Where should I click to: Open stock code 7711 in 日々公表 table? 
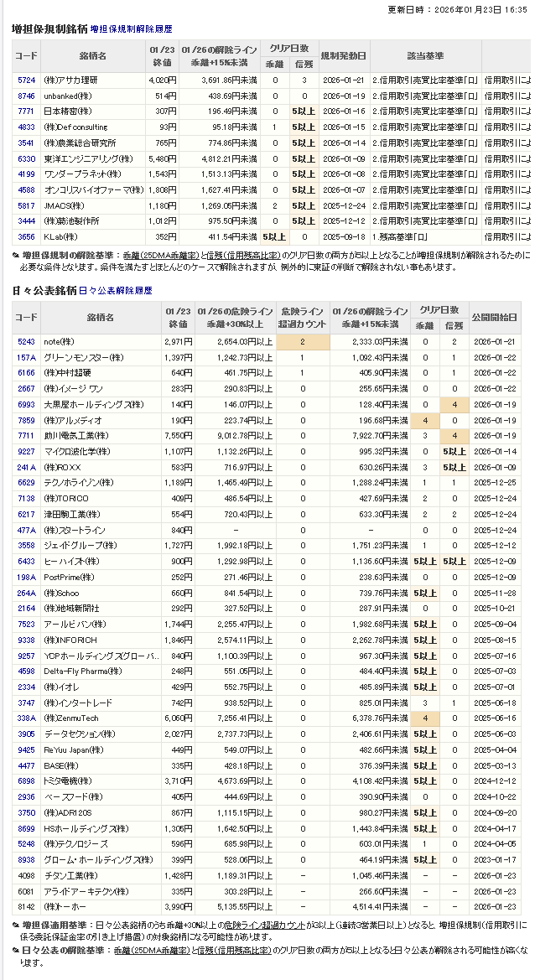pyautogui.click(x=26, y=436)
